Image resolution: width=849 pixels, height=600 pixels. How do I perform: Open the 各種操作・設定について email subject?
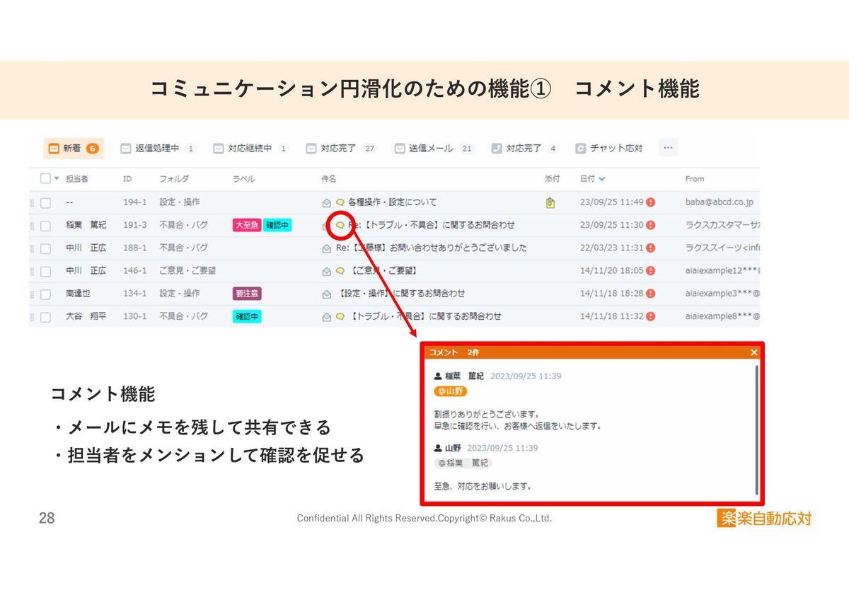[392, 202]
